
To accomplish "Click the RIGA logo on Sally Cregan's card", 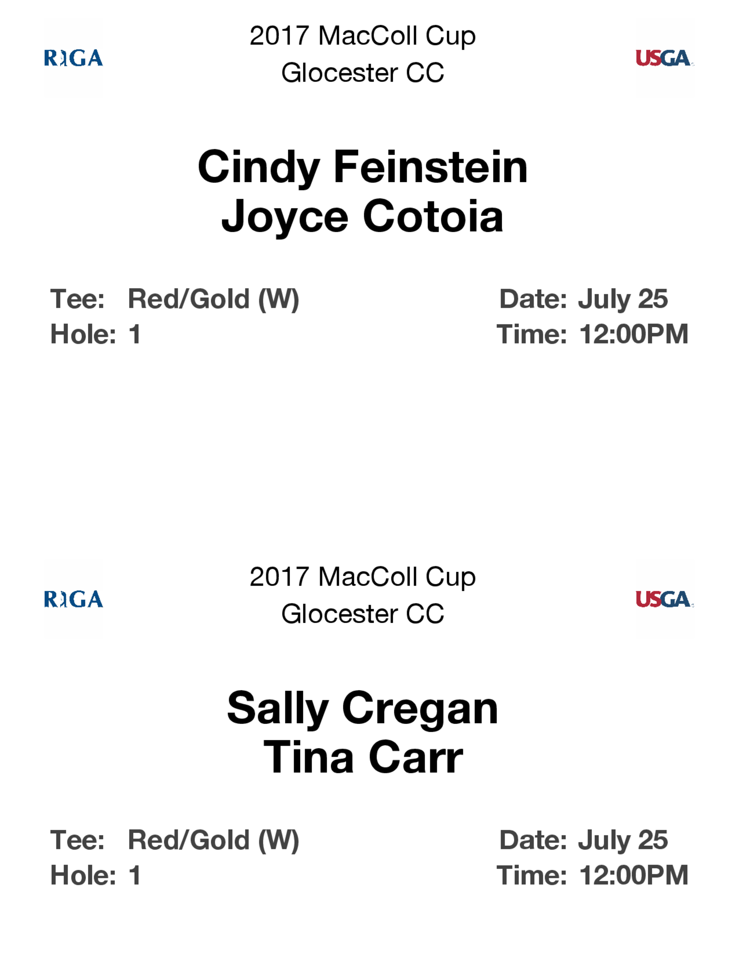I will click(74, 599).
